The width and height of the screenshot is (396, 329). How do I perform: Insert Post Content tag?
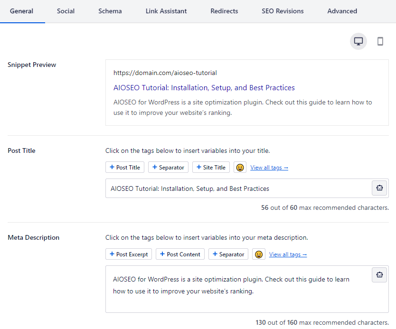pyautogui.click(x=180, y=254)
